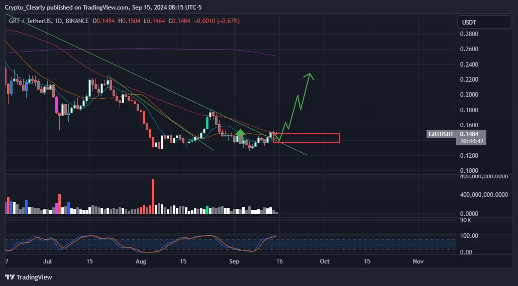Image resolution: width=518 pixels, height=286 pixels.
Task: Click the '1D' interval label
Action: [x=58, y=21]
